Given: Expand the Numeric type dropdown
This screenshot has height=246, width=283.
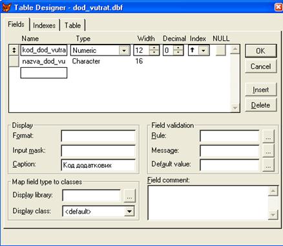Looking at the screenshot, I should [x=124, y=50].
